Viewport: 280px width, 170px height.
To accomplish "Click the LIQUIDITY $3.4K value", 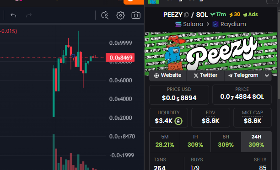I will pyautogui.click(x=164, y=121).
